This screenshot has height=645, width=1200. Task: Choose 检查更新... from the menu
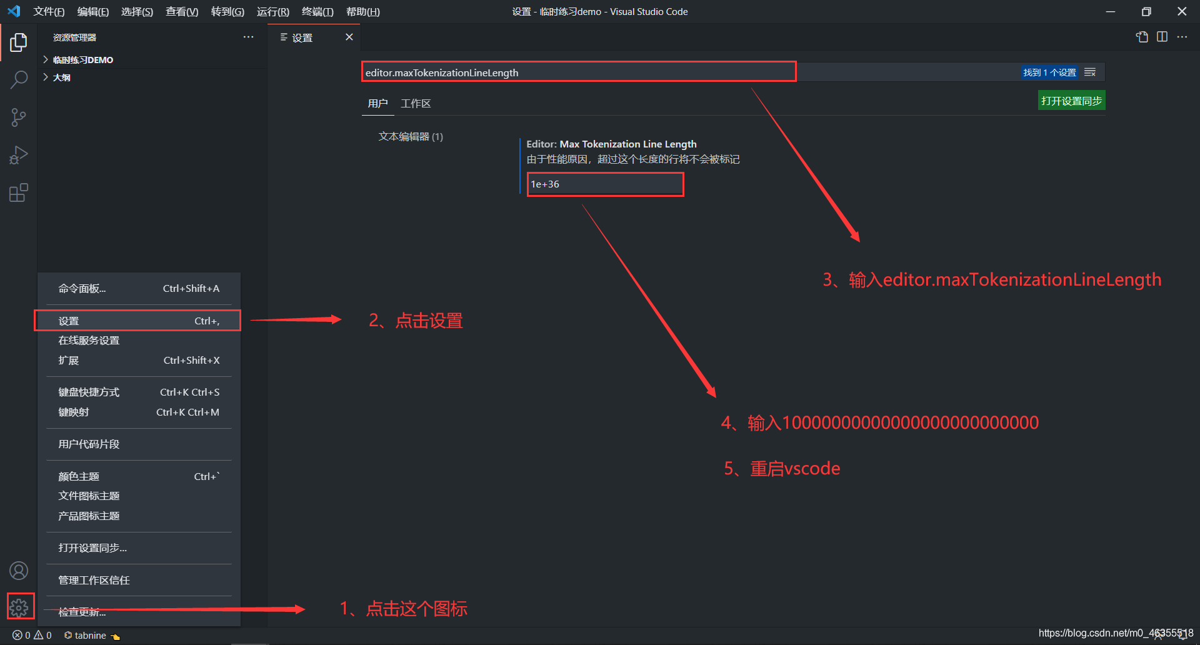coord(139,612)
